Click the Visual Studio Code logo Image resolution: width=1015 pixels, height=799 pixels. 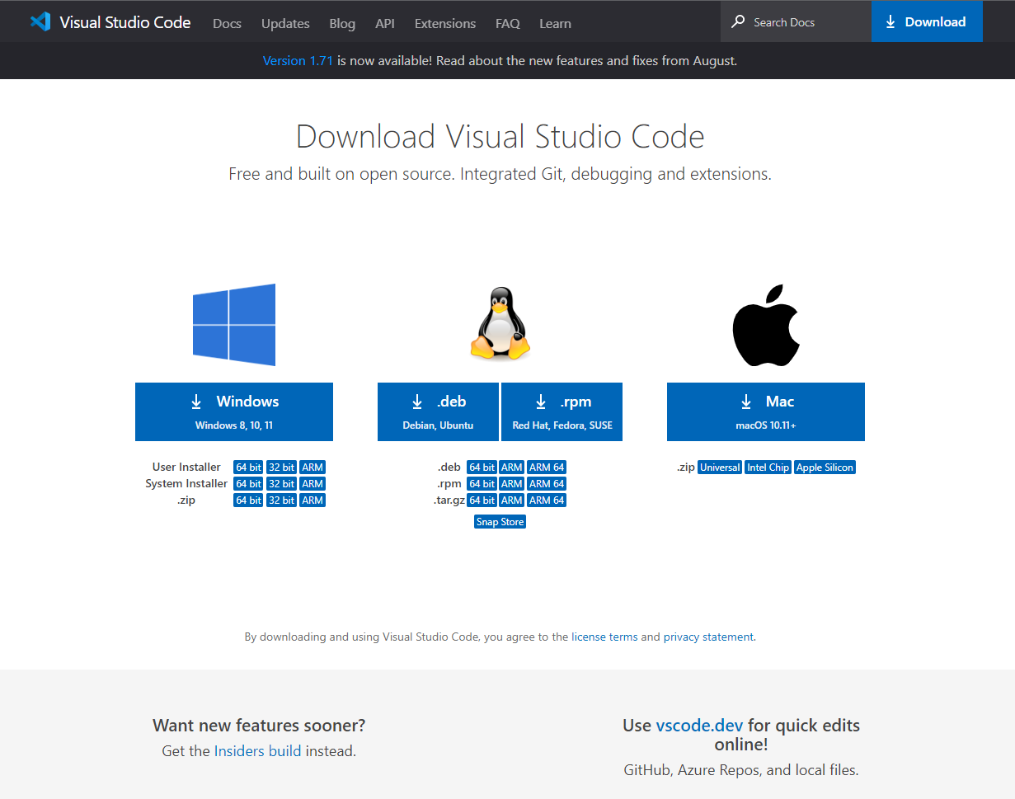click(x=40, y=21)
